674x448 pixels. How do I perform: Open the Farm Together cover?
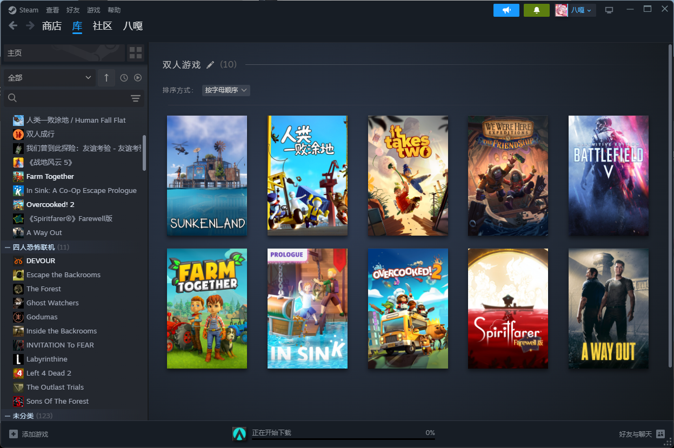coord(207,309)
